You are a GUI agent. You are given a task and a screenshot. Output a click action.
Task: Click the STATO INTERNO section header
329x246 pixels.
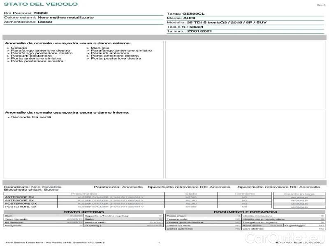[x=83, y=212]
